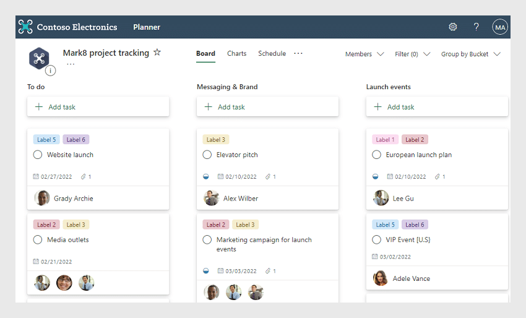This screenshot has height=318, width=526.
Task: Click the Mark8 plan hexagon icon
Action: point(39,58)
